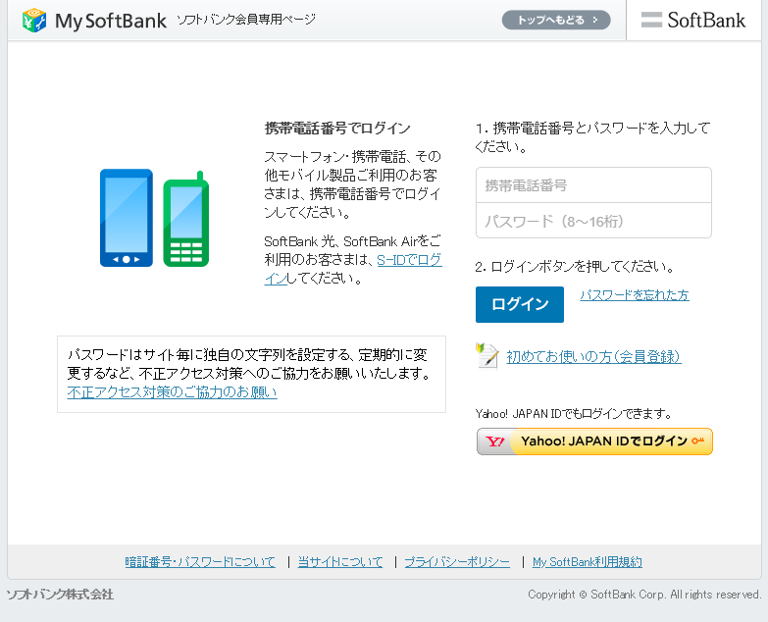The width and height of the screenshot is (768, 622).
Task: Open 初めてお使いの方(会員登録) link
Action: point(593,357)
